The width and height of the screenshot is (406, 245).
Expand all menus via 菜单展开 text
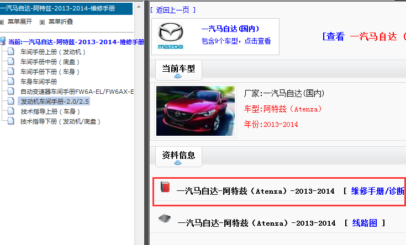tap(20, 22)
